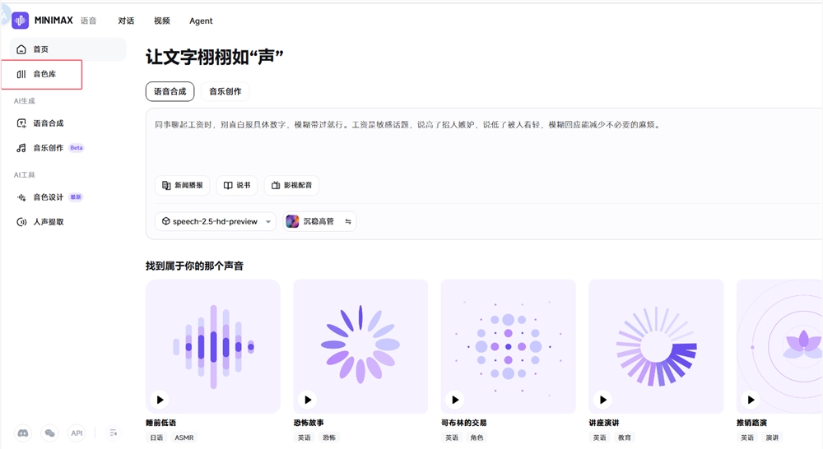This screenshot has width=823, height=449.
Task: Open 视频 in the top navigation
Action: (162, 21)
